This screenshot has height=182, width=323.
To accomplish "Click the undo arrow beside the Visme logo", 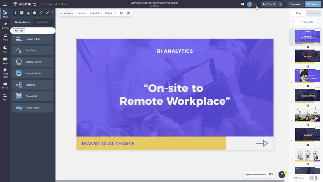I will [34, 4].
